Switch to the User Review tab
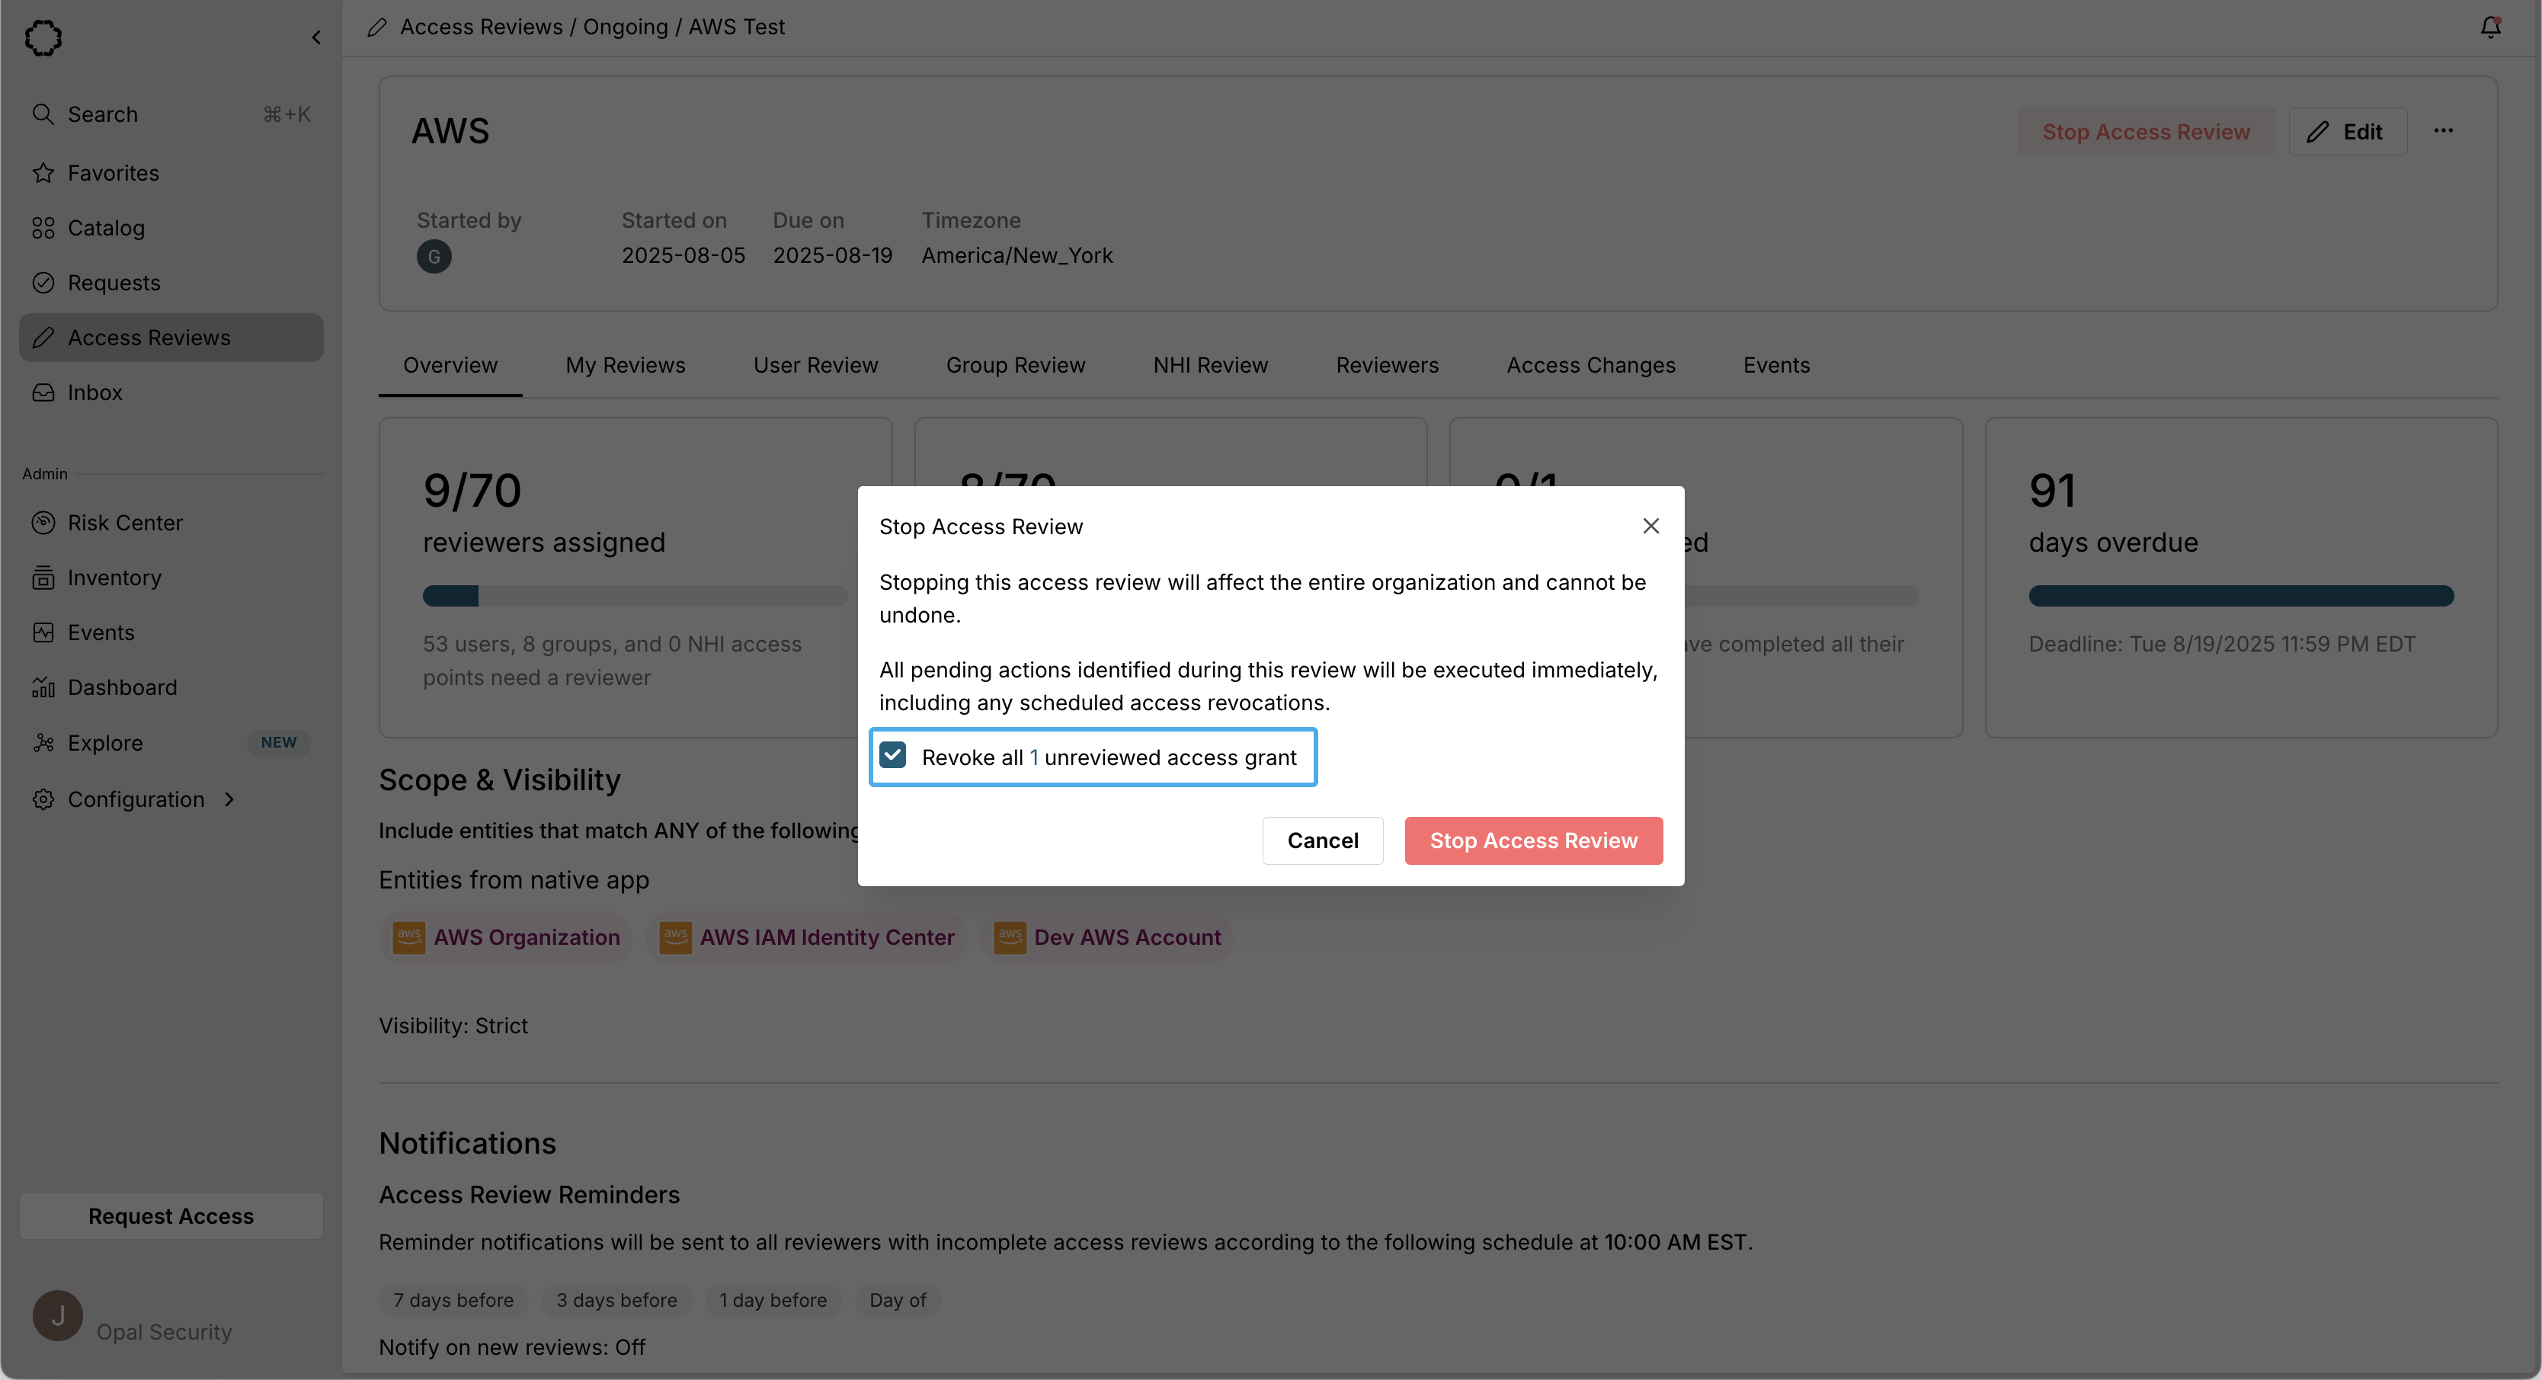This screenshot has width=2542, height=1380. tap(815, 365)
